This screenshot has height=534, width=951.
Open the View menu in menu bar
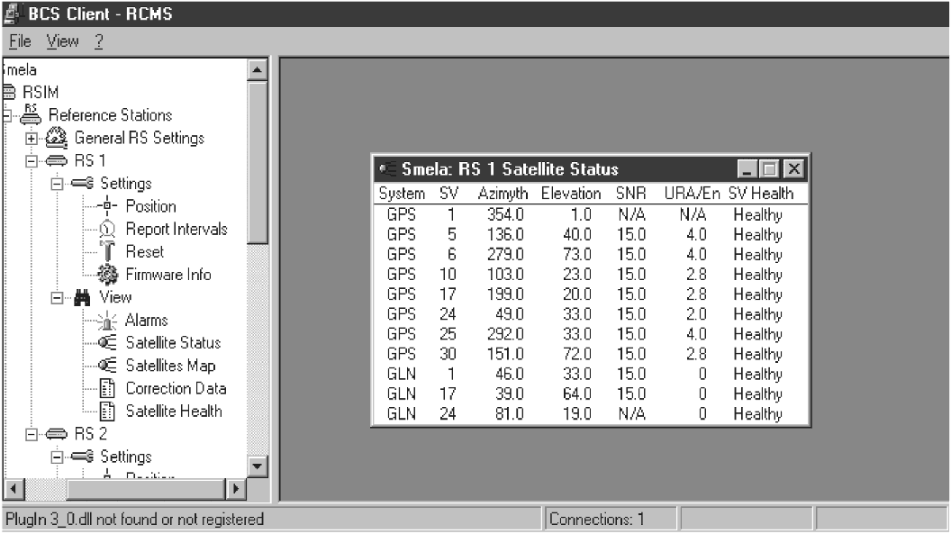pos(62,41)
